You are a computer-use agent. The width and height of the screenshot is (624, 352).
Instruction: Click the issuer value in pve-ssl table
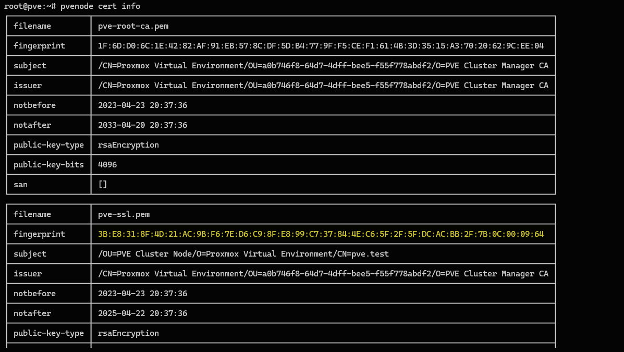click(x=323, y=274)
